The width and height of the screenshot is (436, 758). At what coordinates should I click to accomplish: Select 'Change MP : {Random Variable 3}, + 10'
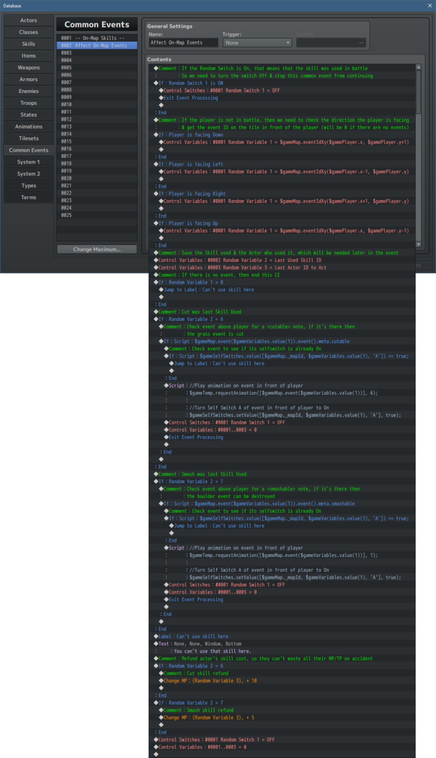[x=282, y=681]
